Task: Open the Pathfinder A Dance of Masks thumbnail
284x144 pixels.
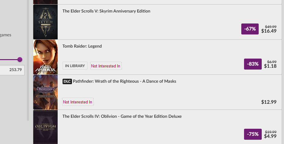Action: click(x=45, y=92)
